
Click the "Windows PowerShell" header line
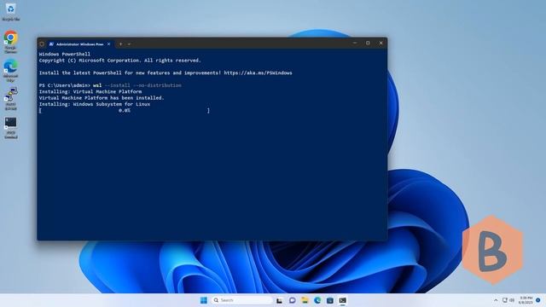65,54
